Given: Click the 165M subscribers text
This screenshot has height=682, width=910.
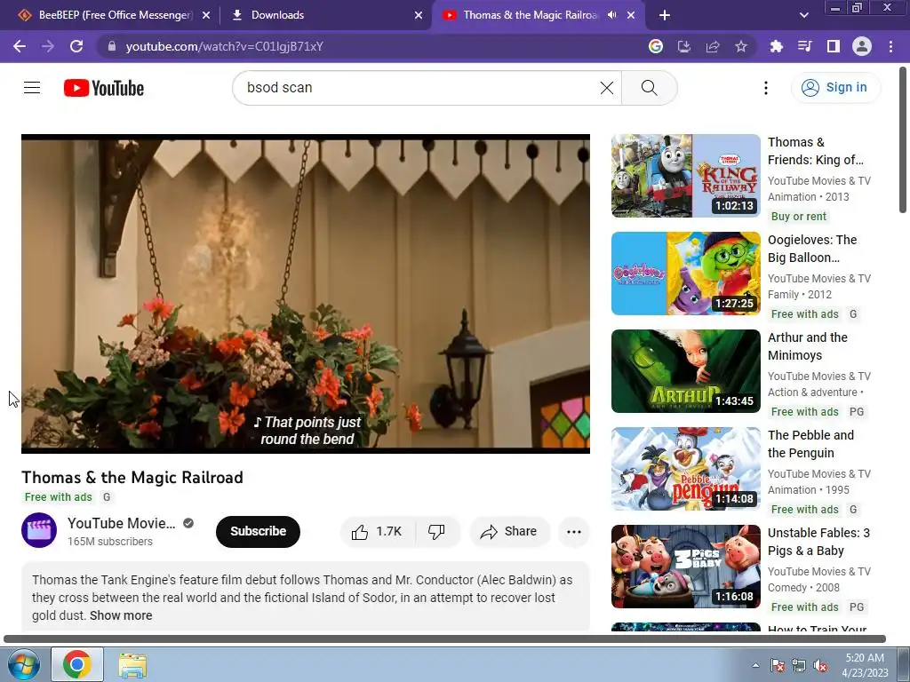Looking at the screenshot, I should click(109, 542).
